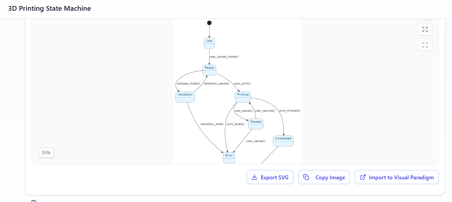This screenshot has height=202, width=452.
Task: Click the corner-brackets fullscreen icon
Action: pyautogui.click(x=425, y=45)
